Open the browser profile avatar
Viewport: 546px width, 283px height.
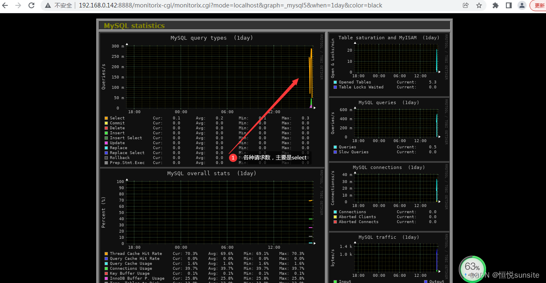522,5
